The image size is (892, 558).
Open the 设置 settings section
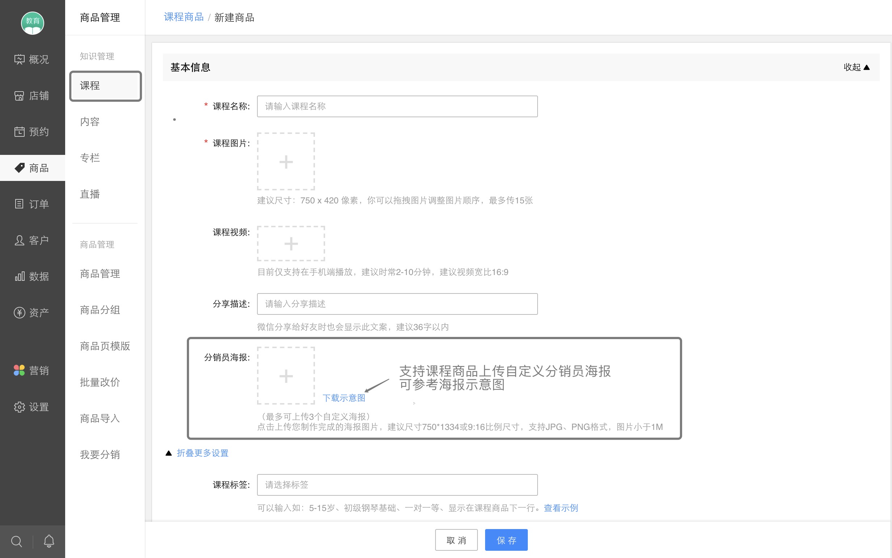point(32,407)
